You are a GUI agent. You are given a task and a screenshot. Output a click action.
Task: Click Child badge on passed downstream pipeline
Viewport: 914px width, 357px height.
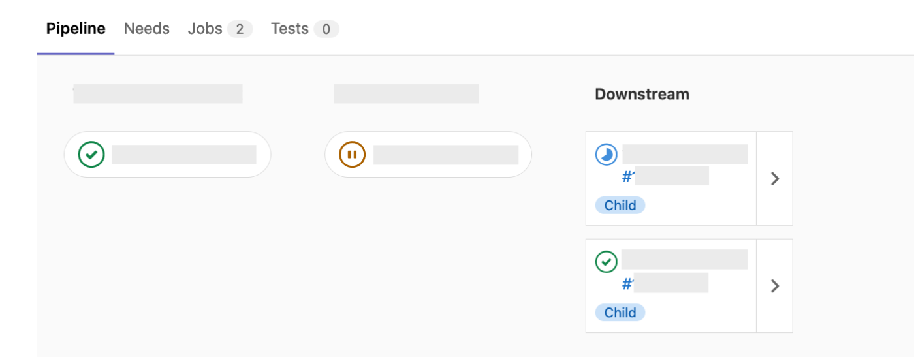point(620,313)
